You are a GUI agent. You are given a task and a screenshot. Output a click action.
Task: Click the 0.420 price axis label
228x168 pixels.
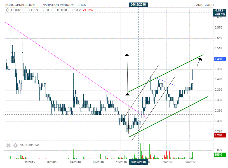click(218, 79)
